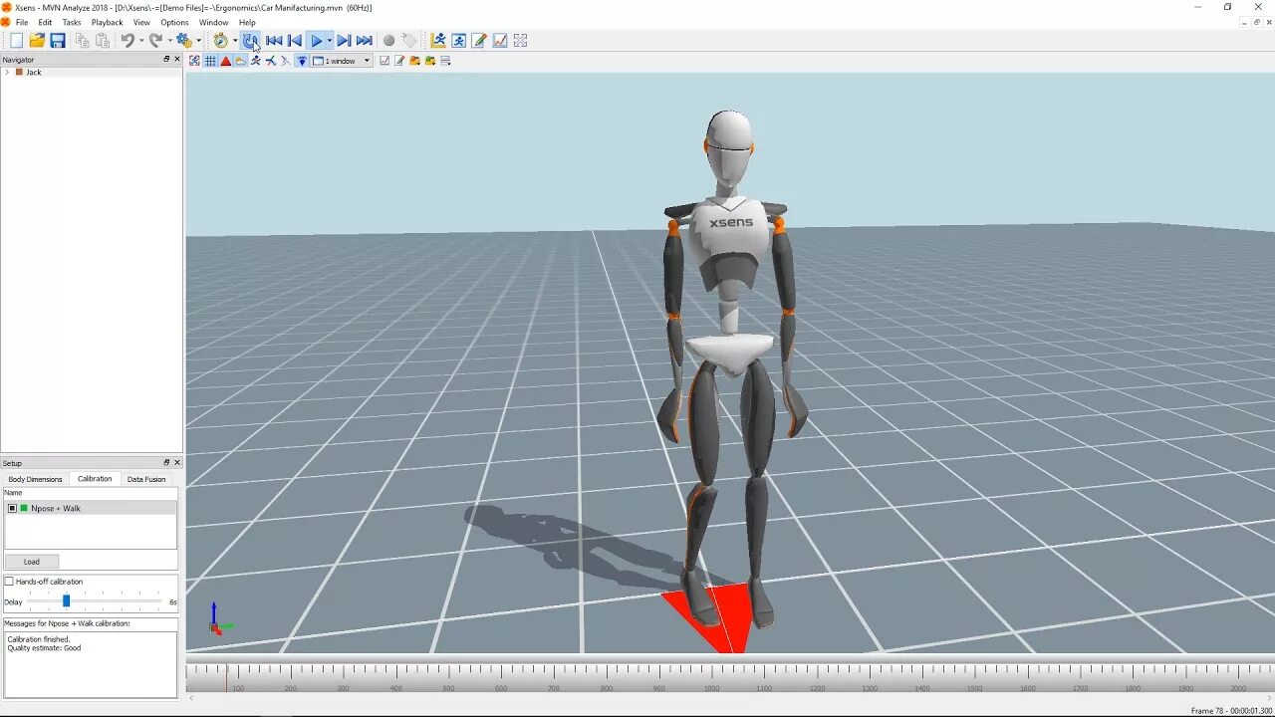The height and width of the screenshot is (717, 1275).
Task: Open the Options menu
Action: click(174, 22)
